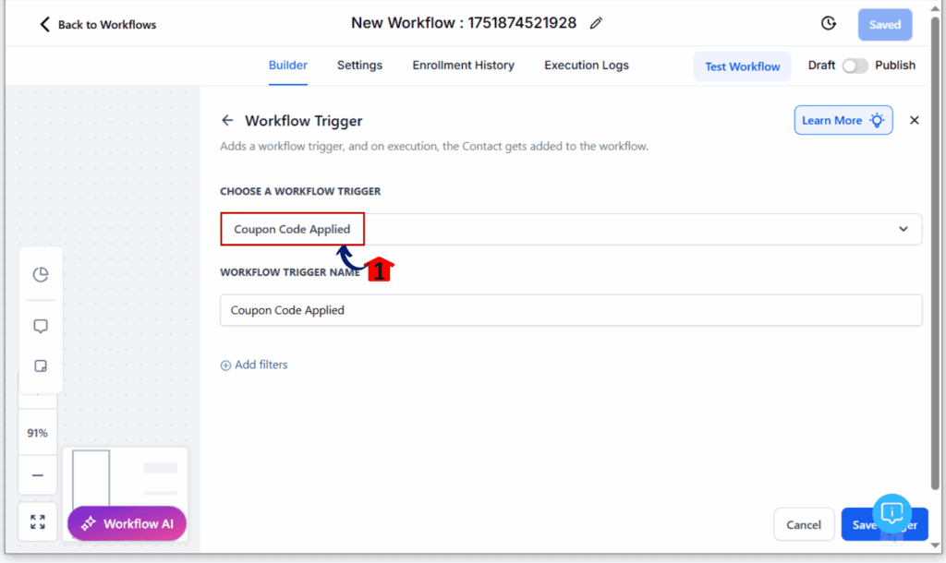Click the Saved button
This screenshot has width=946, height=563.
(x=884, y=25)
